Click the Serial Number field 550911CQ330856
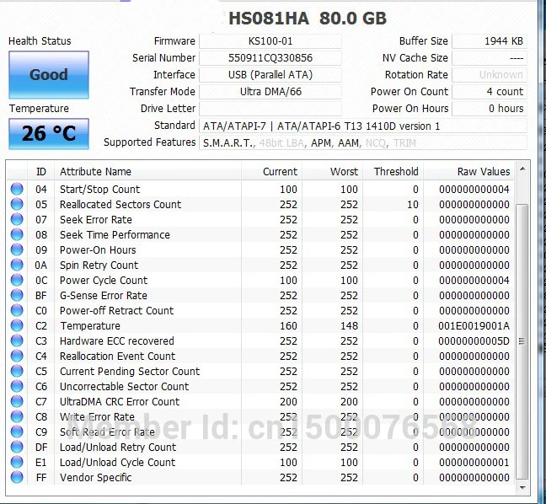Viewport: 546px width, 504px height. [x=270, y=58]
